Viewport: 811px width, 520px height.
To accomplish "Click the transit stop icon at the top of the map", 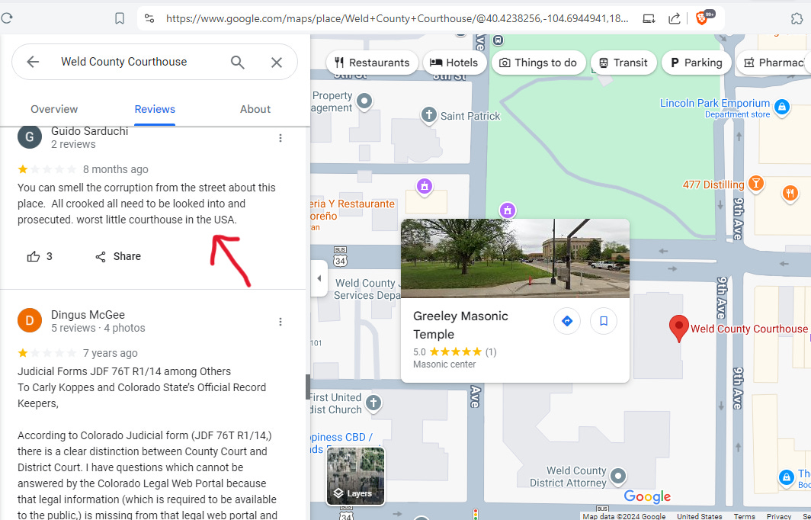I will 498,40.
